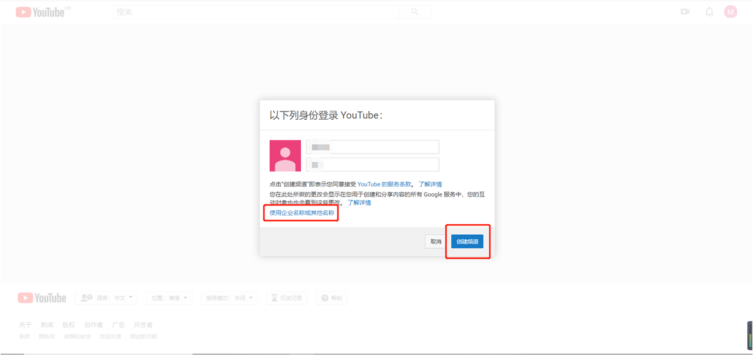Screen dimensions: 753x355
Task: Open the 版权 footer link
Action: [x=69, y=325]
